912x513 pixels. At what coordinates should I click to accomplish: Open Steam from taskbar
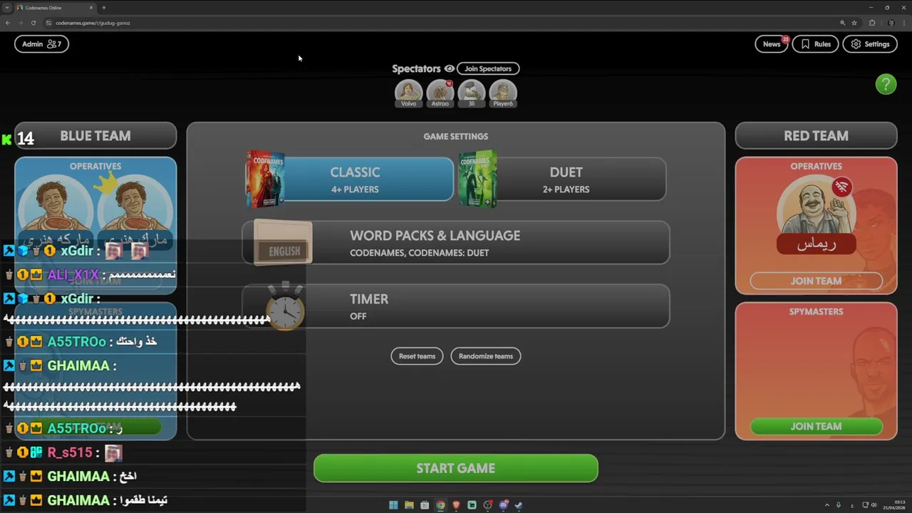[519, 505]
